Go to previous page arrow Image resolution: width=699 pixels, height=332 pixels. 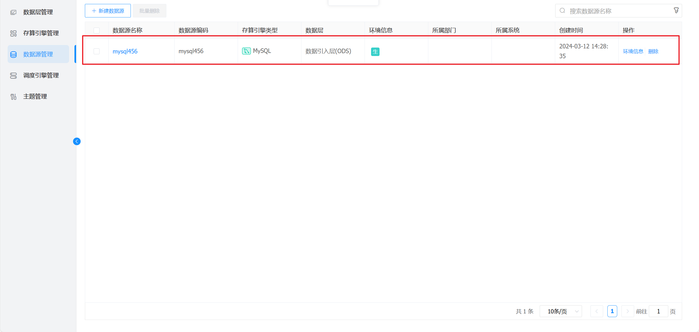[597, 311]
